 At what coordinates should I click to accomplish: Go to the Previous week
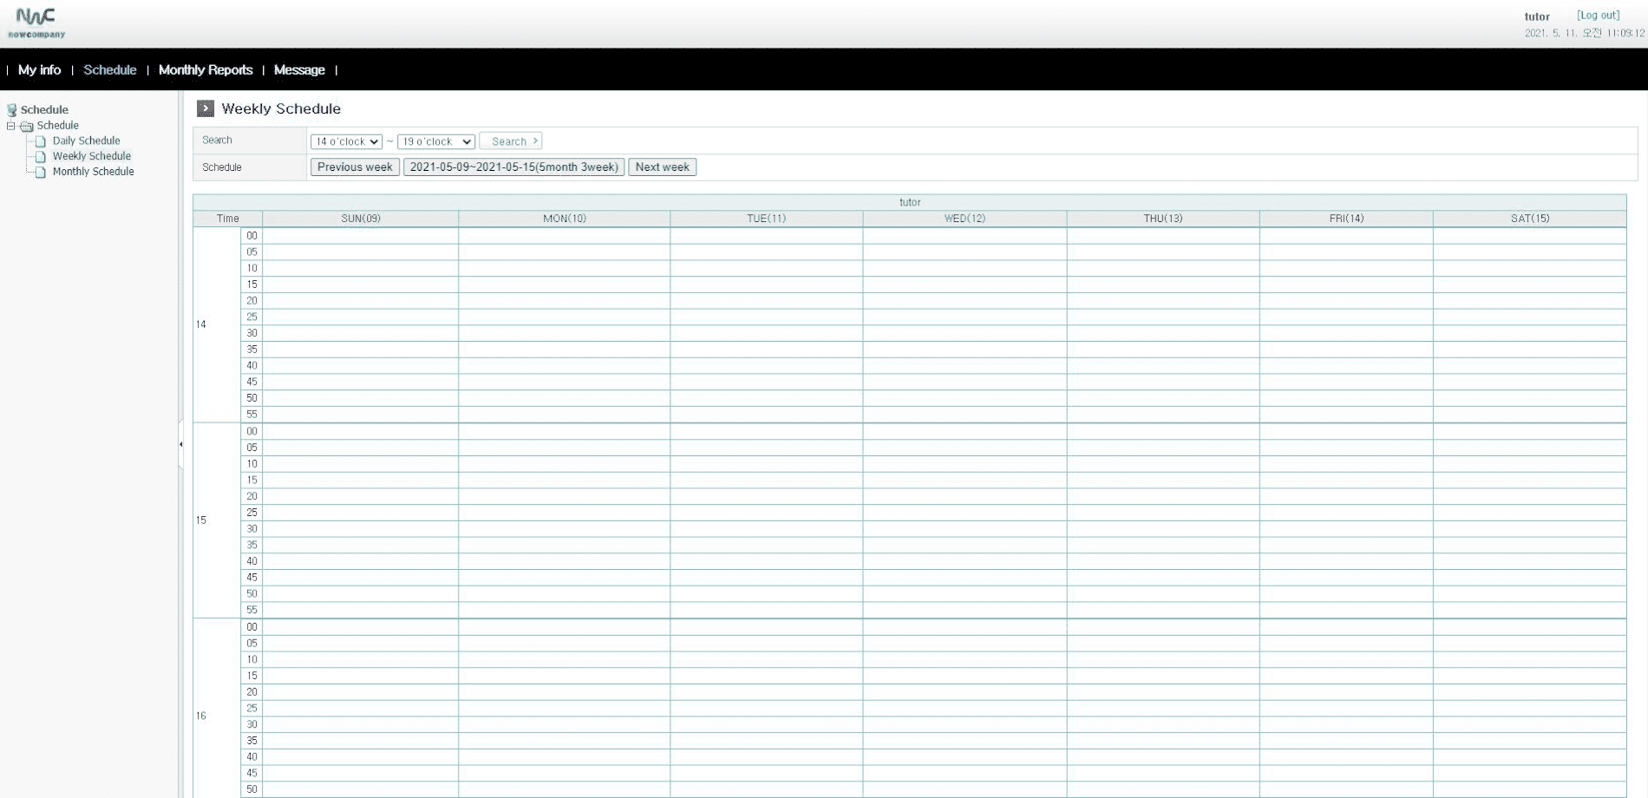(355, 167)
